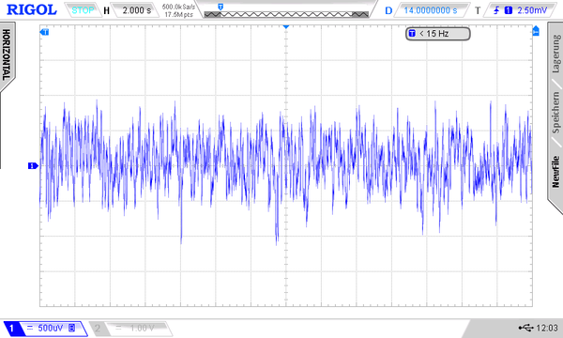563x338 pixels.
Task: Click the top-right trigger level marker
Action: (x=536, y=31)
